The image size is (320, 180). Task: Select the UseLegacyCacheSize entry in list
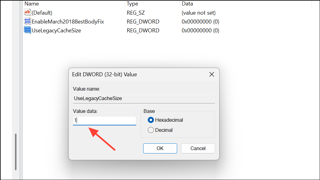pos(56,31)
